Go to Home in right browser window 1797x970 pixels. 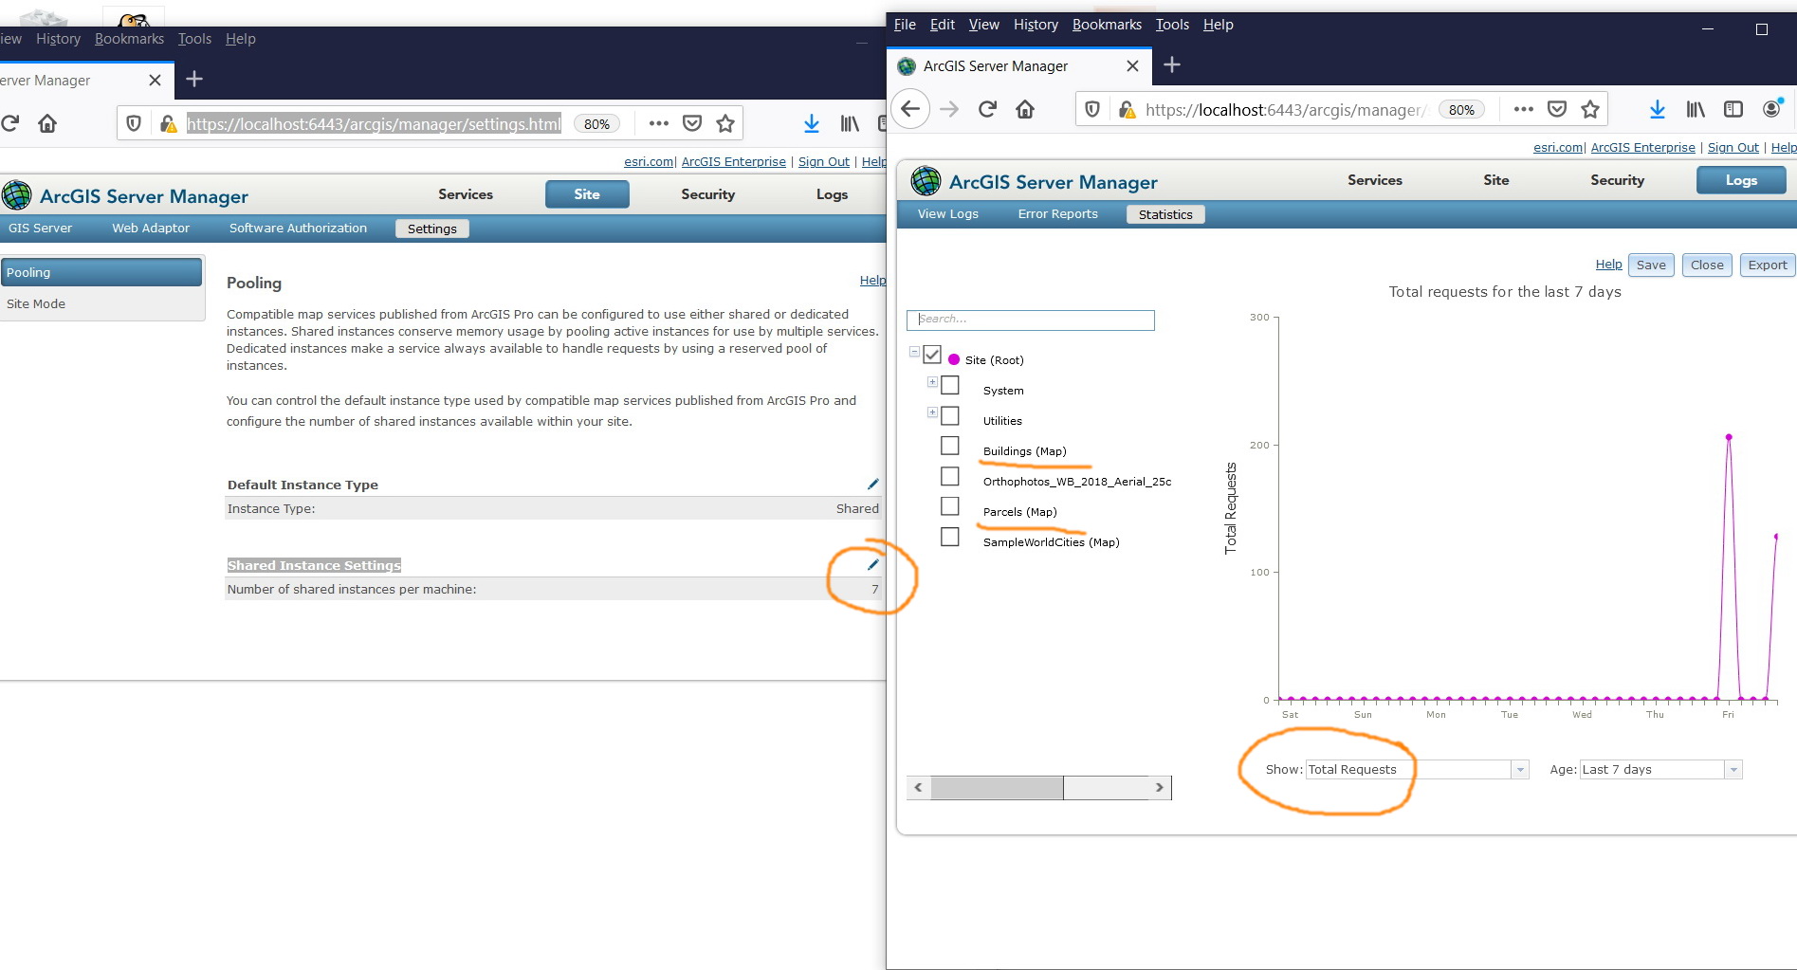click(x=1025, y=109)
